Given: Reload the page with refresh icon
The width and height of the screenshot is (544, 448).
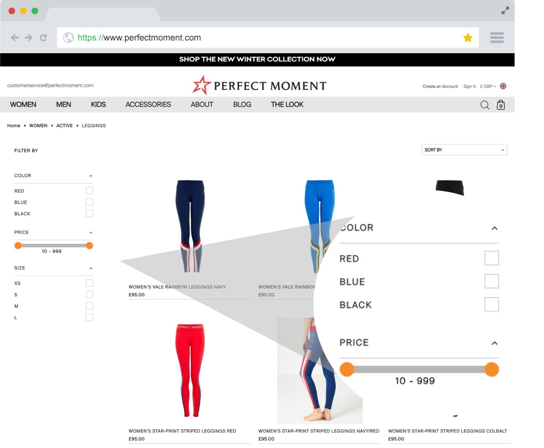Looking at the screenshot, I should pos(43,37).
